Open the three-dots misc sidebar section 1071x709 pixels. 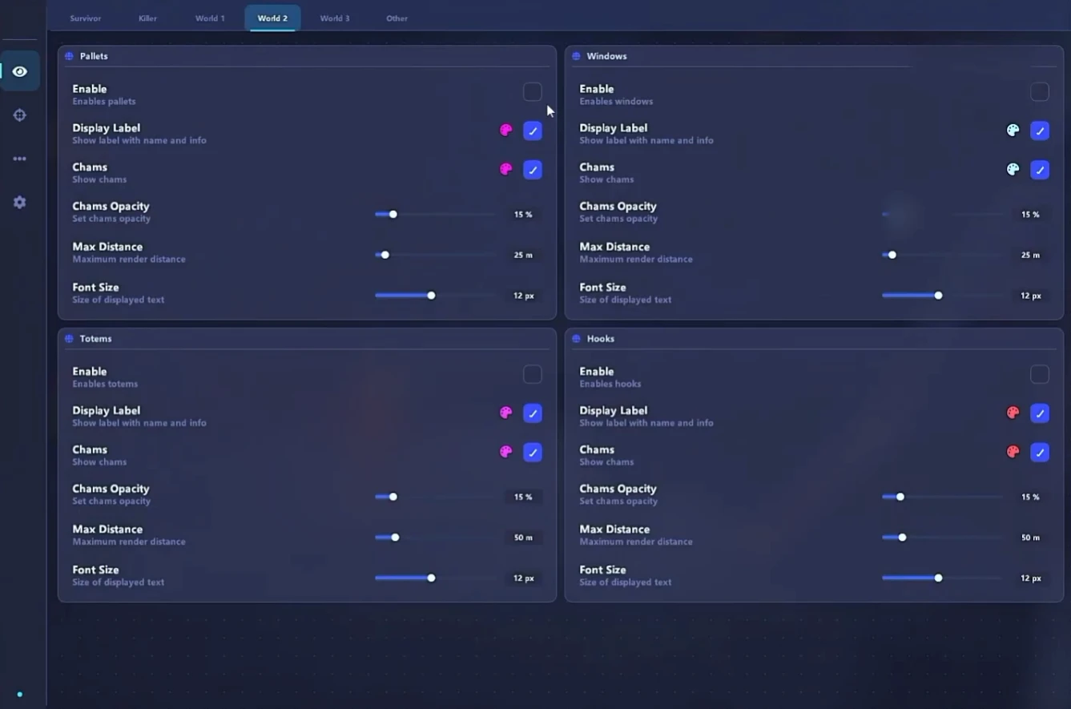pyautogui.click(x=20, y=159)
